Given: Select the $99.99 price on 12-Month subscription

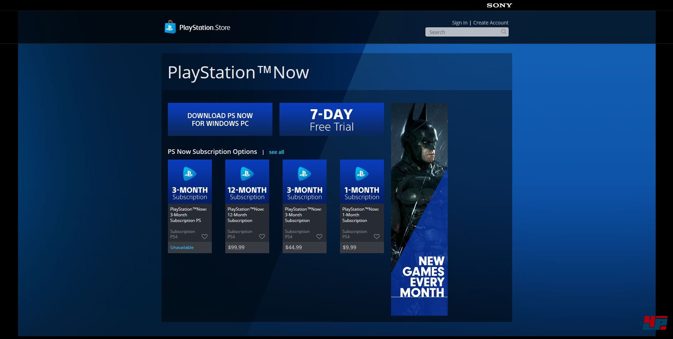Looking at the screenshot, I should point(236,248).
